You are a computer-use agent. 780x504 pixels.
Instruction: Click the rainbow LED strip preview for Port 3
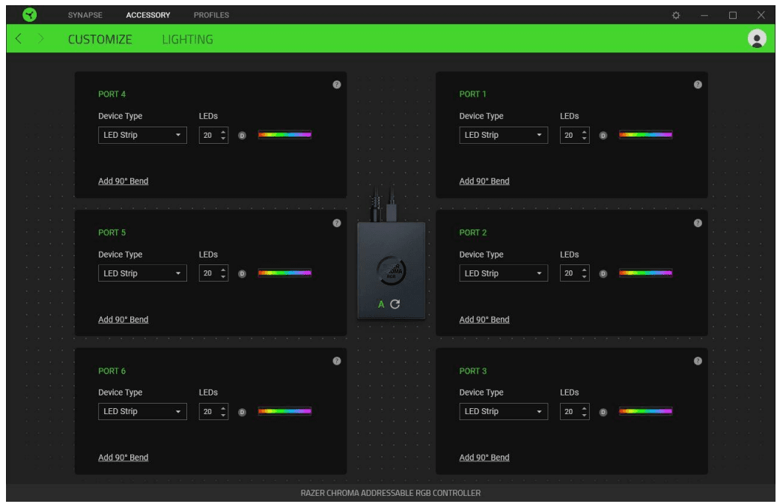645,411
